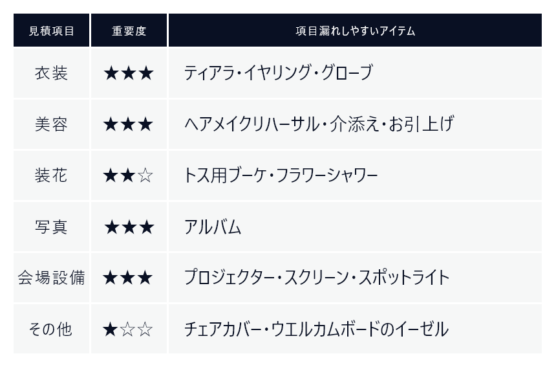Click the 見積項目 column header
The width and height of the screenshot is (556, 367).
tap(52, 30)
